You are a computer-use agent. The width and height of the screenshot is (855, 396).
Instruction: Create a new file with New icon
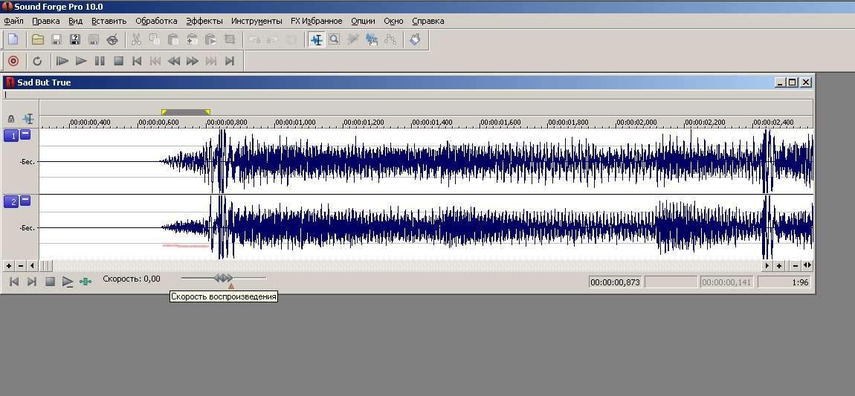(x=13, y=39)
